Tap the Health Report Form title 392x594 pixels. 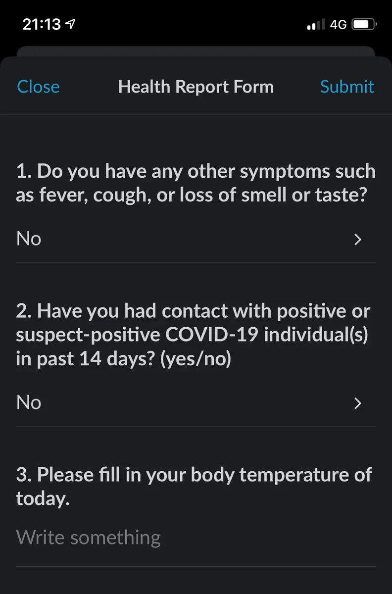[196, 87]
